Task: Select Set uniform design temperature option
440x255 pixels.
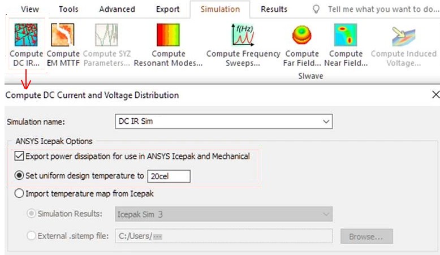Action: click(20, 176)
